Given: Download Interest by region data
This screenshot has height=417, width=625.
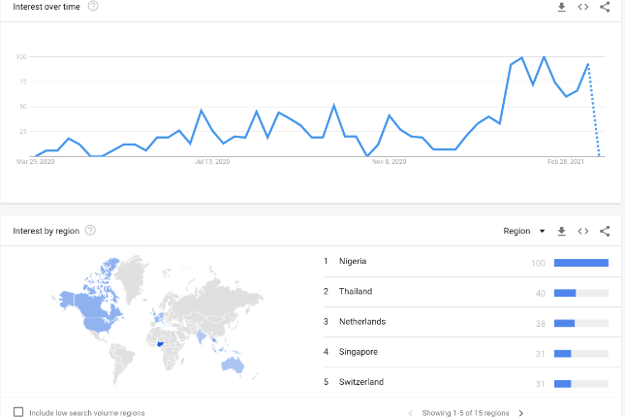Looking at the screenshot, I should coord(561,231).
